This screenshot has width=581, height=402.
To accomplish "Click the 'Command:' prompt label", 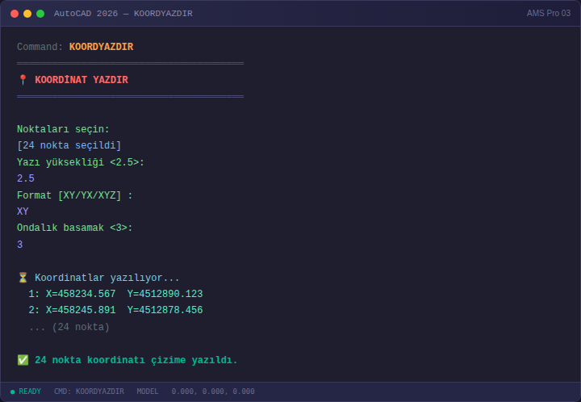I will [x=40, y=47].
